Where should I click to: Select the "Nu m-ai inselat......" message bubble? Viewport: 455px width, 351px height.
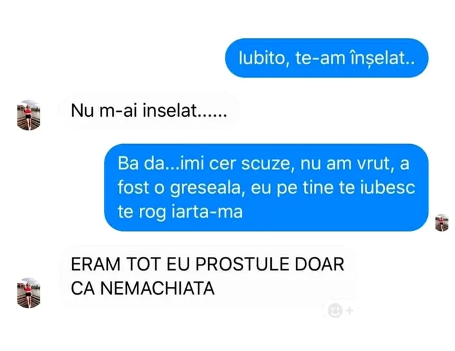point(149,111)
